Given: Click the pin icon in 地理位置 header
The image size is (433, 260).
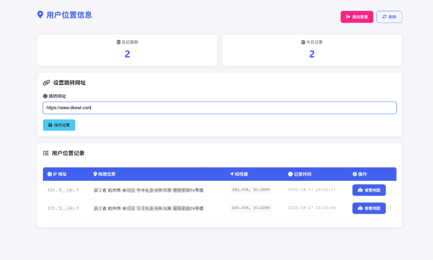Looking at the screenshot, I should click(95, 174).
